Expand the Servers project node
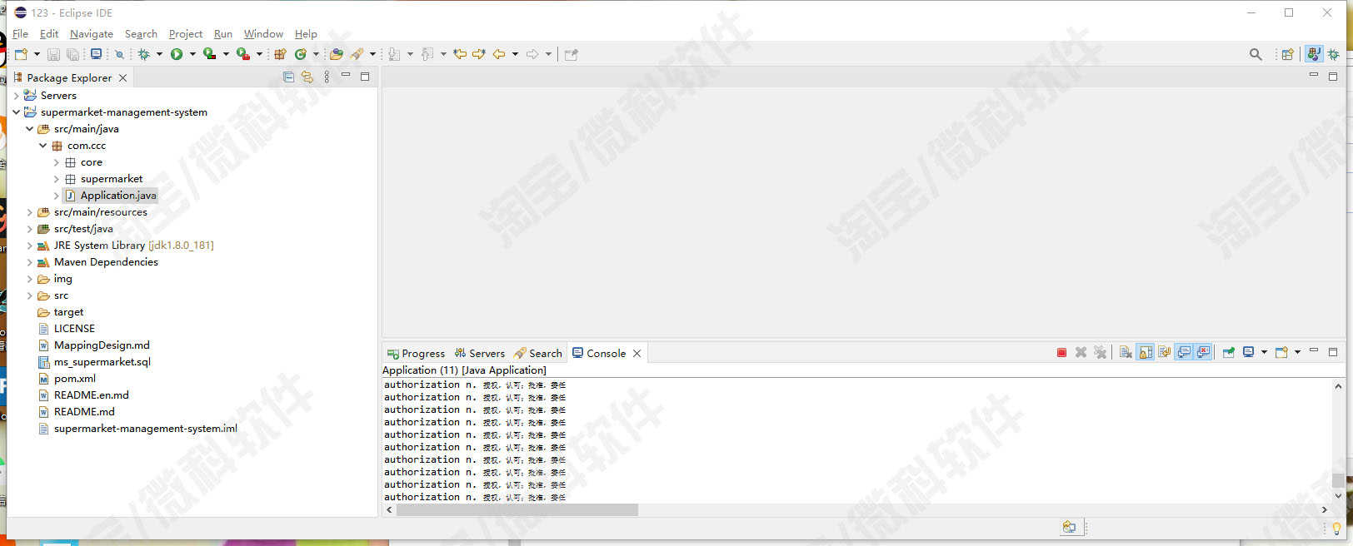The image size is (1353, 546). pos(16,96)
